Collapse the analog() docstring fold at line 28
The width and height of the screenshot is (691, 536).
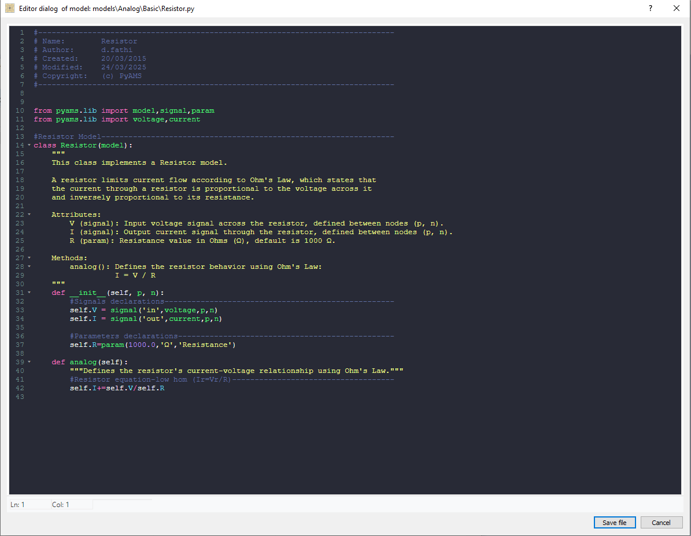click(x=29, y=267)
